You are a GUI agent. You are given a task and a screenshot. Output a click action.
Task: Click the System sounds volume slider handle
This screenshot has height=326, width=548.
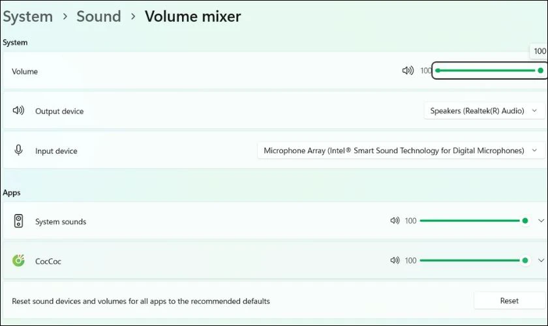[525, 220]
